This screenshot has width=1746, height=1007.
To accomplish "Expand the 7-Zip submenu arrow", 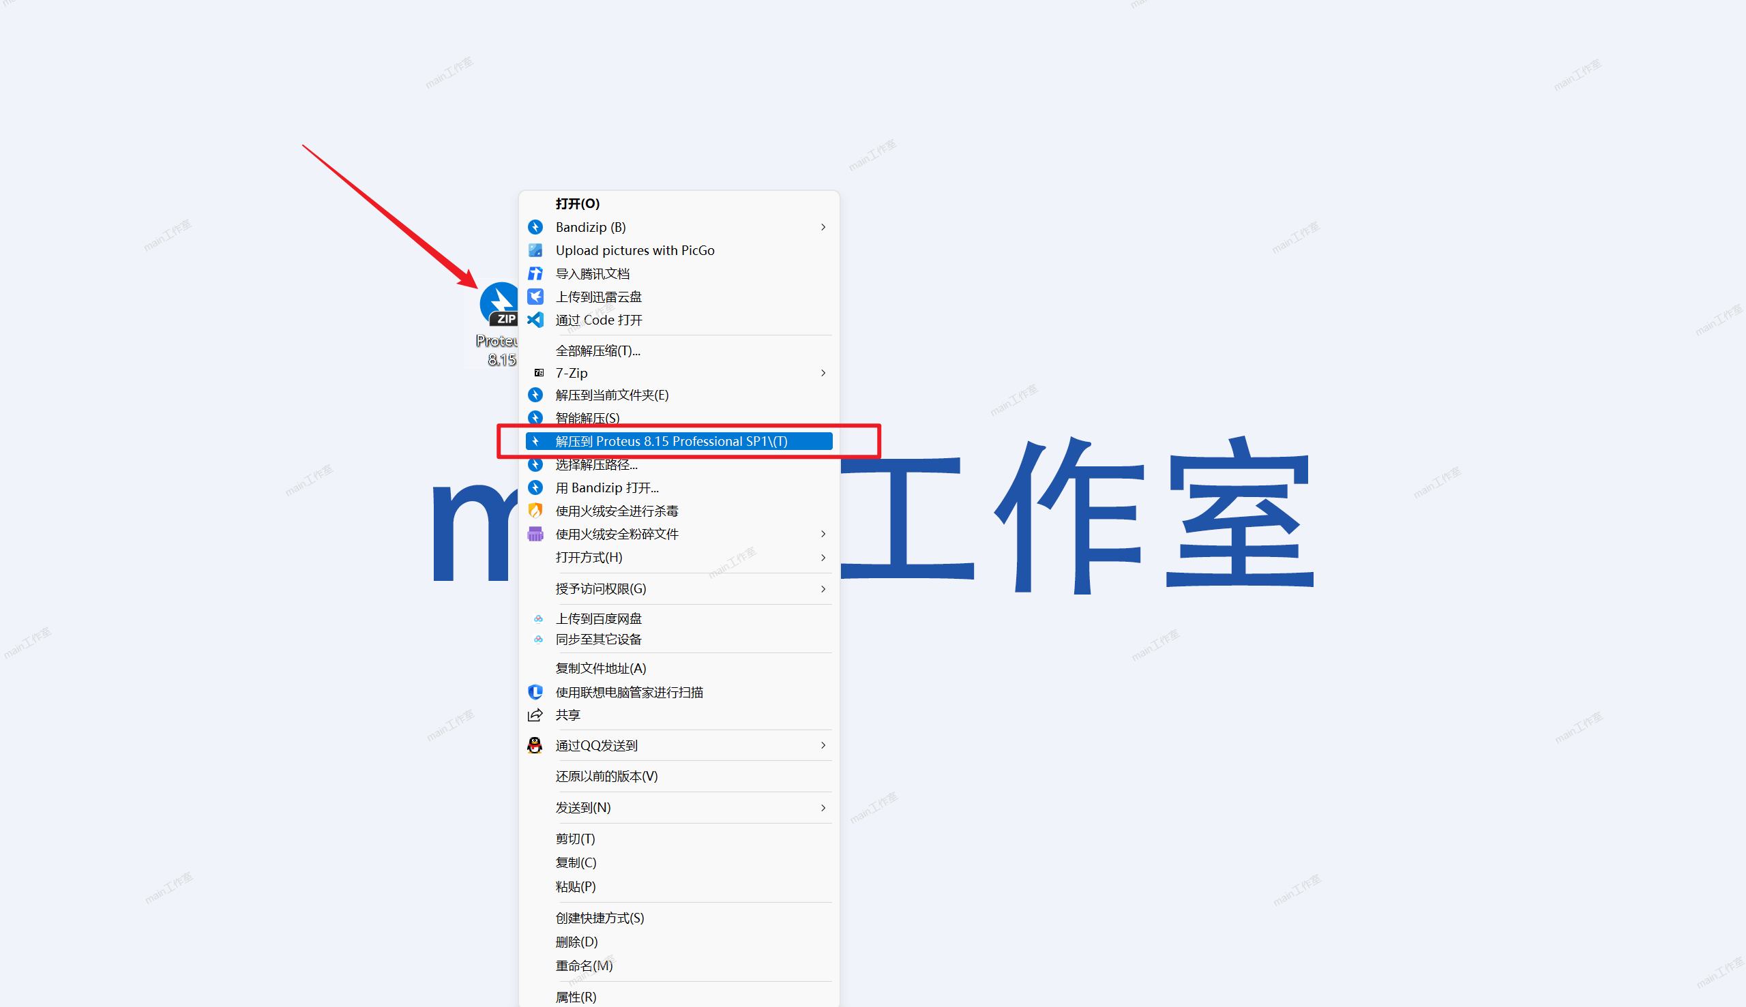I will point(823,373).
